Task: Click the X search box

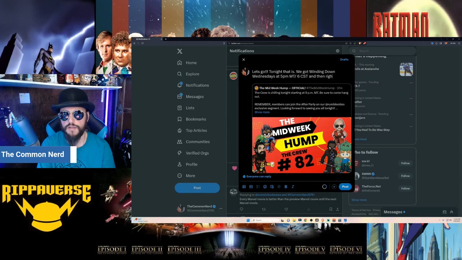Action: tap(382, 51)
